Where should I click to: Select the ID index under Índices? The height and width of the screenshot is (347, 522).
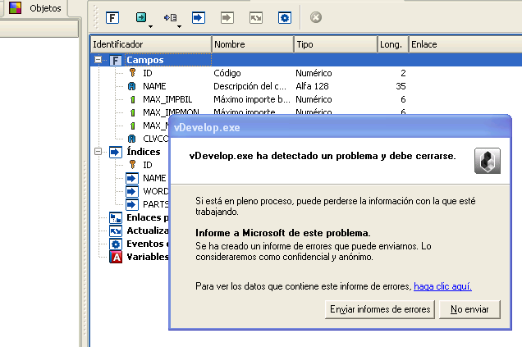(148, 165)
